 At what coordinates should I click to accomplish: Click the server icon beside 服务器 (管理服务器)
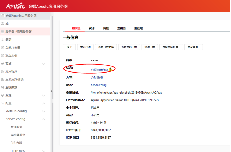2,32
